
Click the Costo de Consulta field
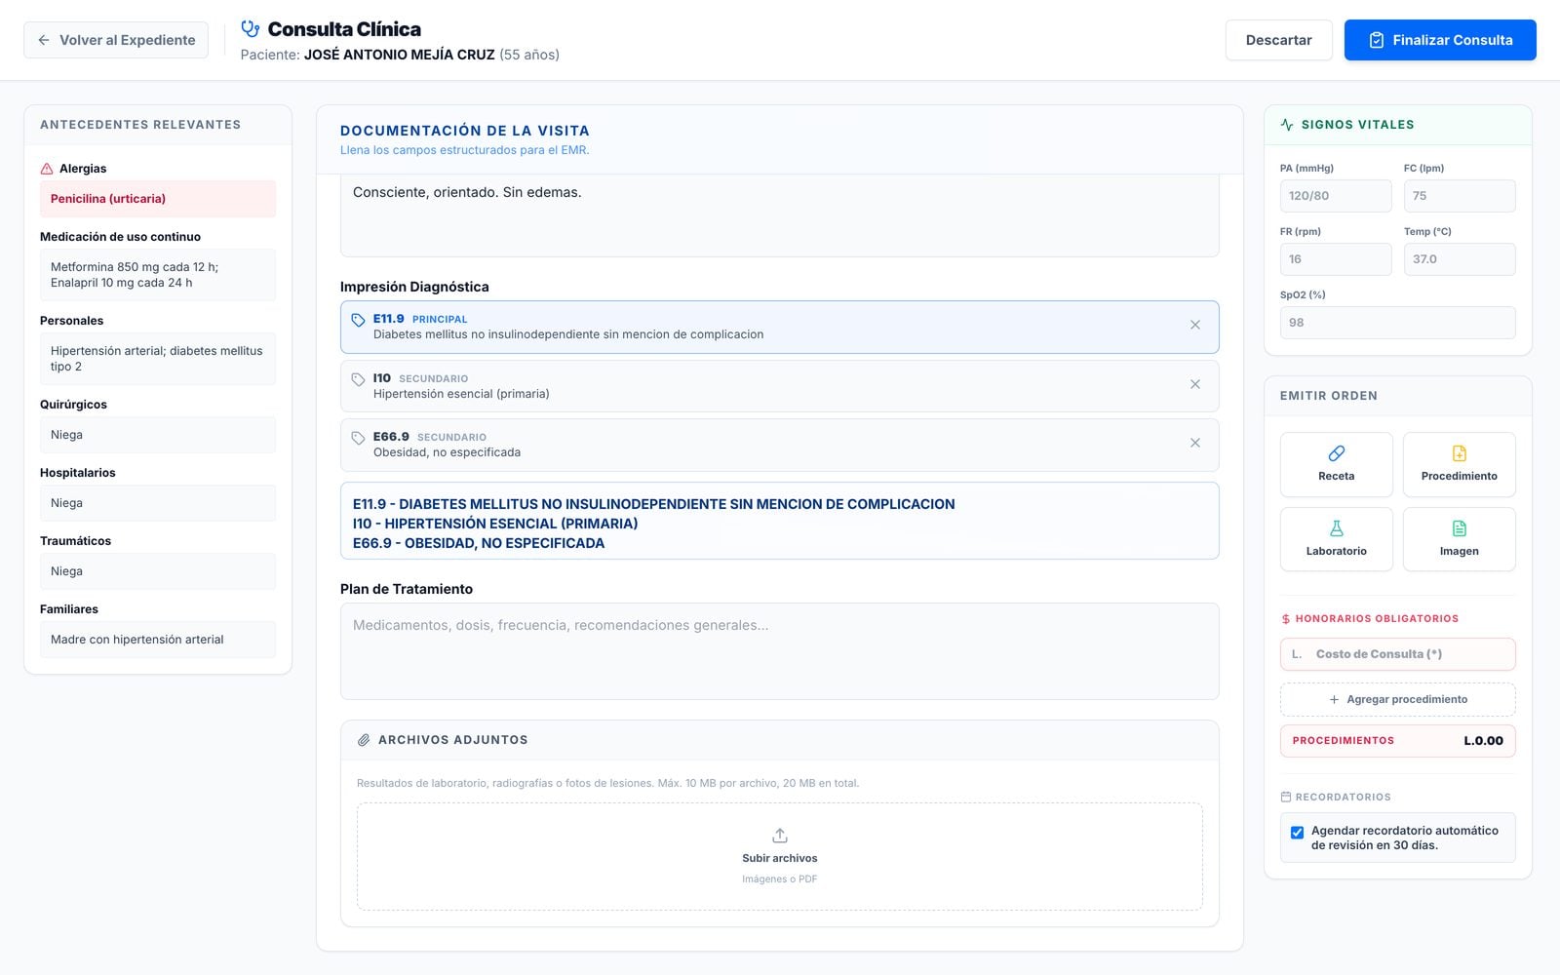(x=1397, y=654)
